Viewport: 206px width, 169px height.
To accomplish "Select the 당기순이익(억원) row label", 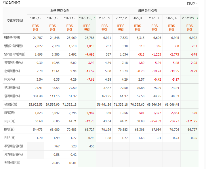I will [15, 54].
